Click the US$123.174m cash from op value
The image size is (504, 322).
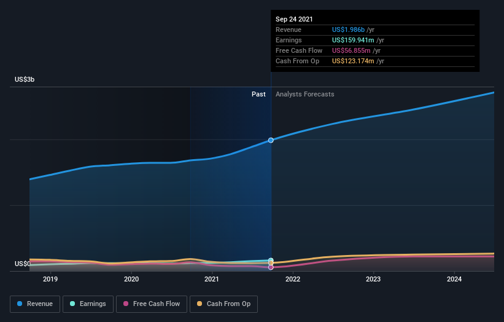click(x=353, y=61)
